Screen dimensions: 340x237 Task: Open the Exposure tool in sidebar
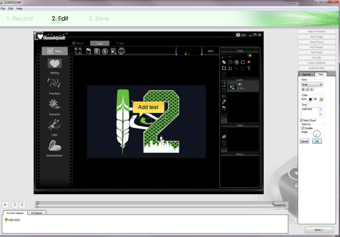click(54, 104)
